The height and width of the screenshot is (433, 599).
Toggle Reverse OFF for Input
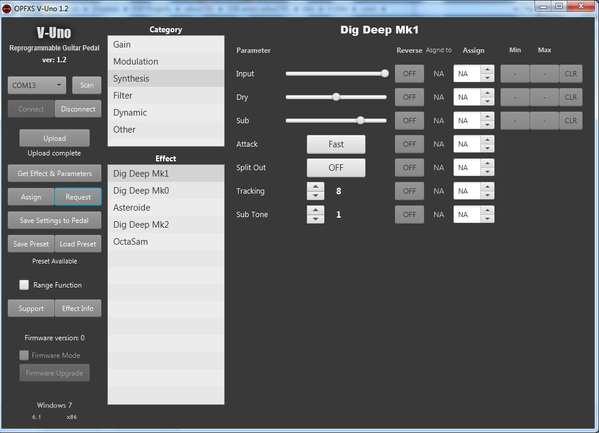coord(409,74)
